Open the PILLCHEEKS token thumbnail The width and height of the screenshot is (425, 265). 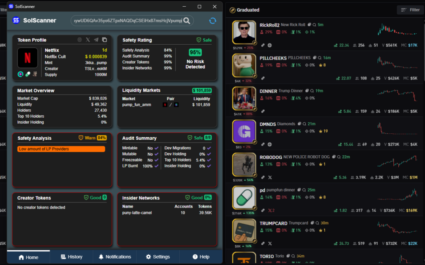pyautogui.click(x=244, y=65)
